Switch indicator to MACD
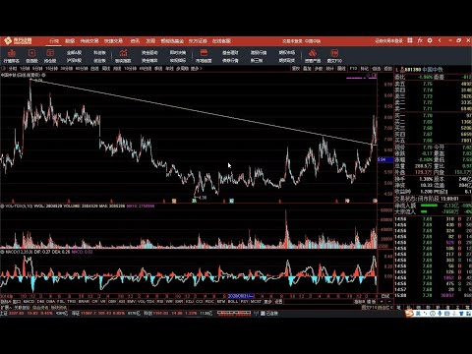 [x=29, y=301]
